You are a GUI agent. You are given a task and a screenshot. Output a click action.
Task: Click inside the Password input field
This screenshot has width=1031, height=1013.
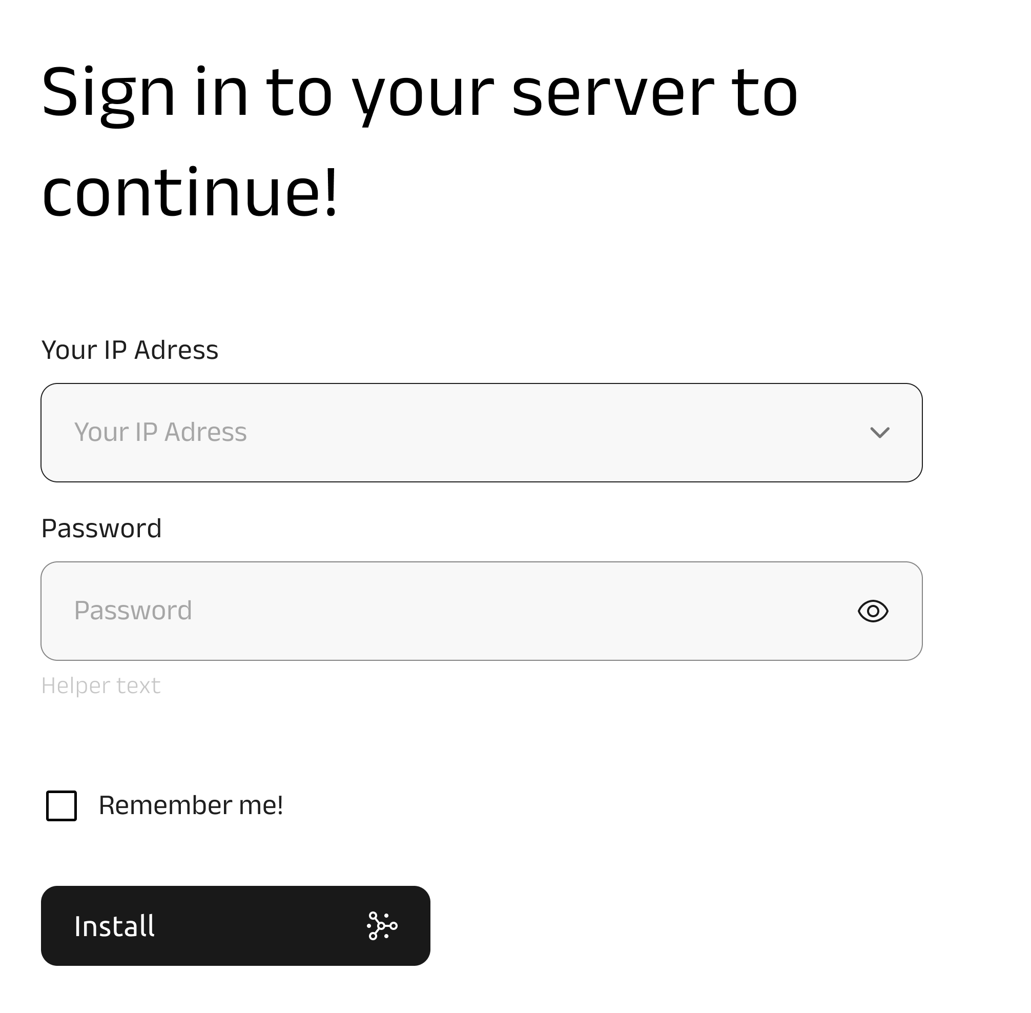pos(372,611)
